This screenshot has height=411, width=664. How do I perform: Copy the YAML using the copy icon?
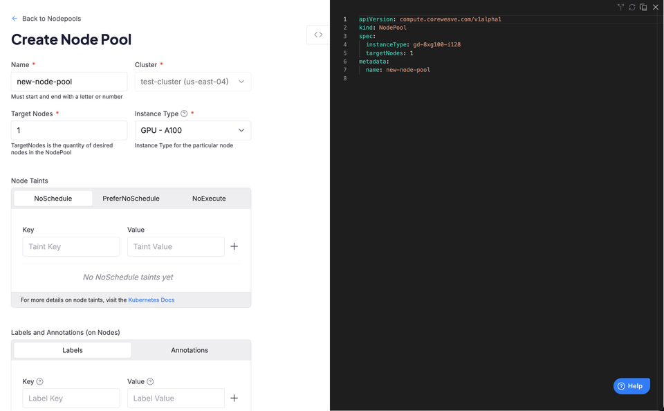pos(643,7)
